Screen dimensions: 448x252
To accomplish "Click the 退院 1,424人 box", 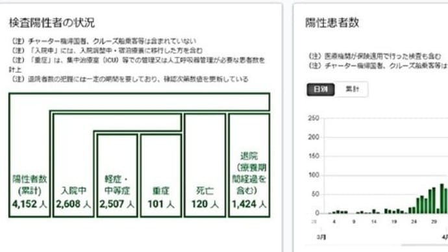I will pyautogui.click(x=249, y=166).
